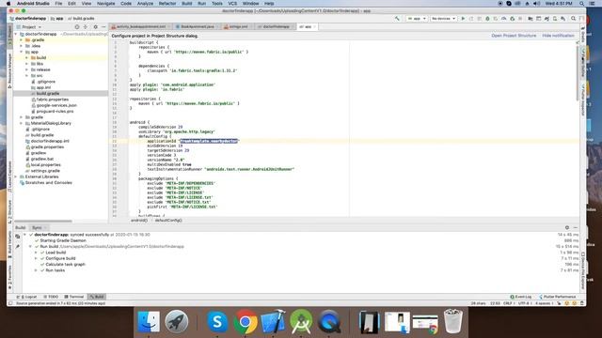Click Open Project Structure link

tap(514, 36)
